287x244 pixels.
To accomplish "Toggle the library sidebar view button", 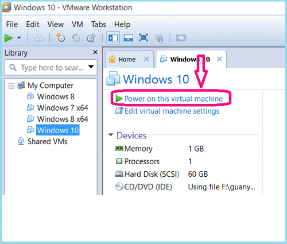I will (x=113, y=38).
